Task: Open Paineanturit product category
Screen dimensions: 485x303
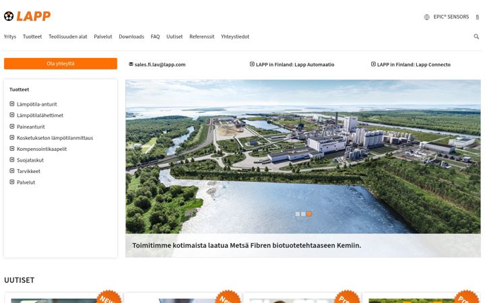Action: [x=30, y=127]
